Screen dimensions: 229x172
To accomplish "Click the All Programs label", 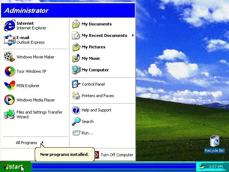I will 26,143.
